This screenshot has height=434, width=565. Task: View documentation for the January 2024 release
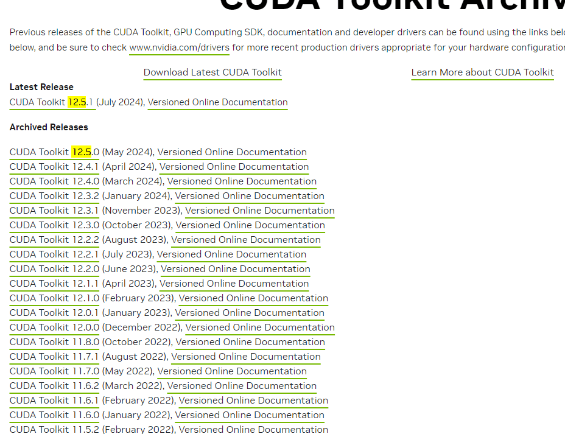tap(250, 196)
